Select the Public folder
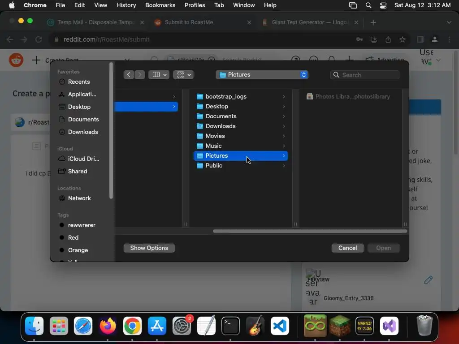This screenshot has height=344, width=459. tap(241, 166)
